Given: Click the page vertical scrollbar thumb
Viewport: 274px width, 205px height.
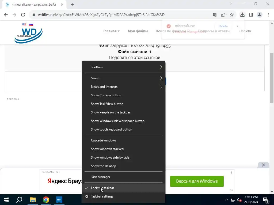Looking at the screenshot, I should (x=272, y=78).
